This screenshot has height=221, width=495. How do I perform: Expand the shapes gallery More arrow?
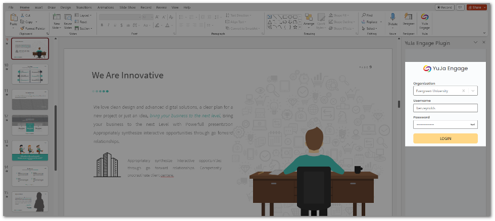pos(300,27)
